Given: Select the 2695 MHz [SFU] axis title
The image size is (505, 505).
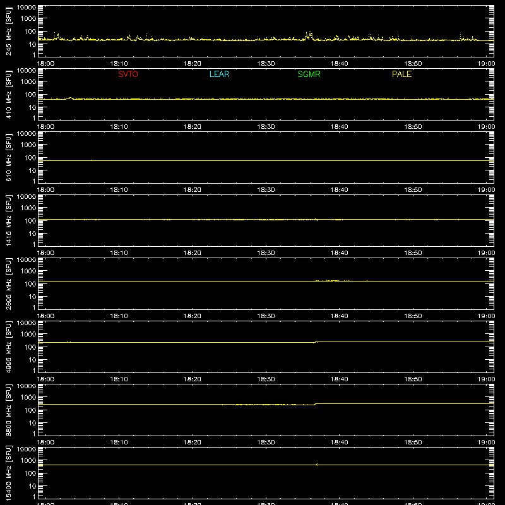Looking at the screenshot, I should coord(8,283).
